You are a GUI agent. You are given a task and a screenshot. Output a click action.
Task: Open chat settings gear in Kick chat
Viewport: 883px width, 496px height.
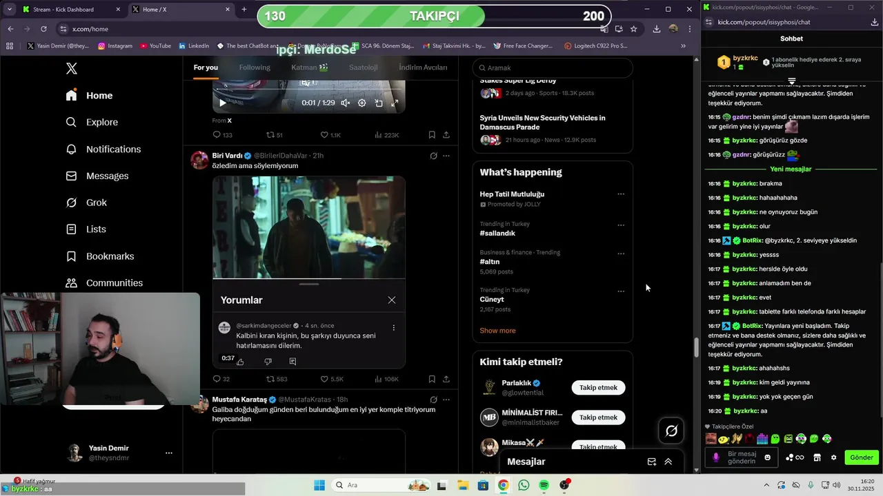[x=833, y=457]
